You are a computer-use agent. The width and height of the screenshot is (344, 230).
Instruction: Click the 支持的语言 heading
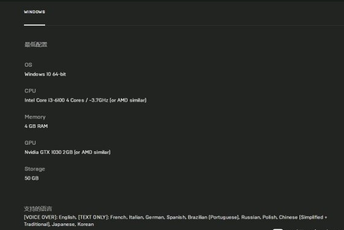[x=38, y=209]
